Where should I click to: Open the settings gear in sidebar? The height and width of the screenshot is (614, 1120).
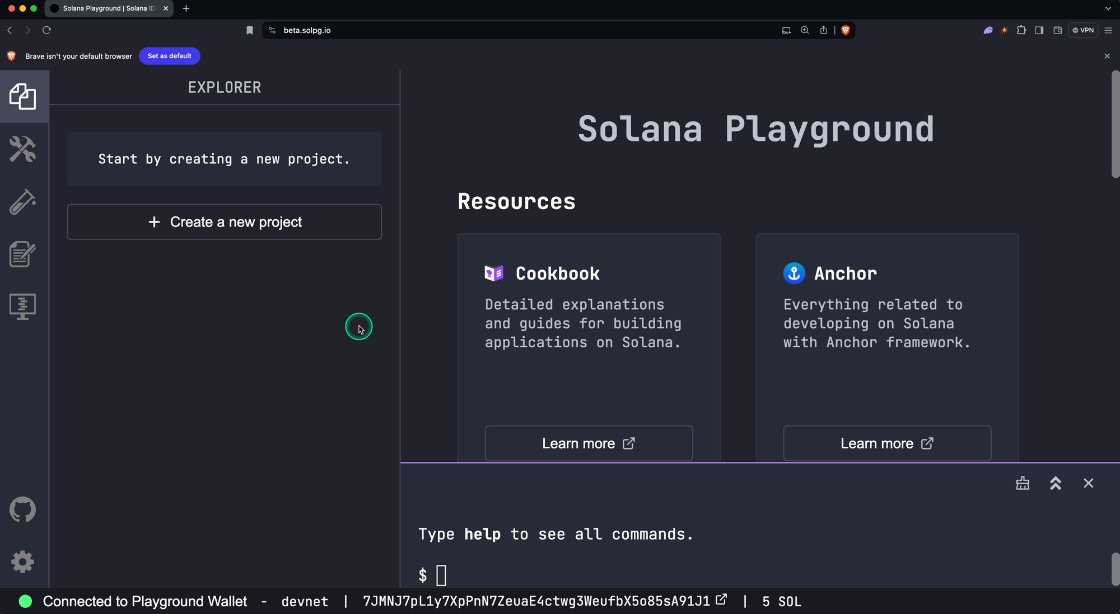point(23,561)
